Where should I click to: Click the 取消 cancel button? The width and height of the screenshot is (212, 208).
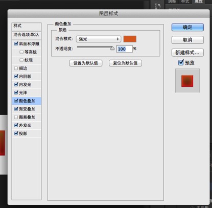pyautogui.click(x=187, y=40)
